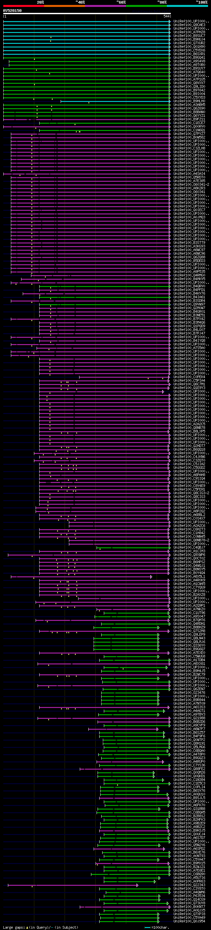The height and width of the screenshot is (930, 211).
Task: Select the UniRef100_A6SPD2 label
Action: click(189, 849)
